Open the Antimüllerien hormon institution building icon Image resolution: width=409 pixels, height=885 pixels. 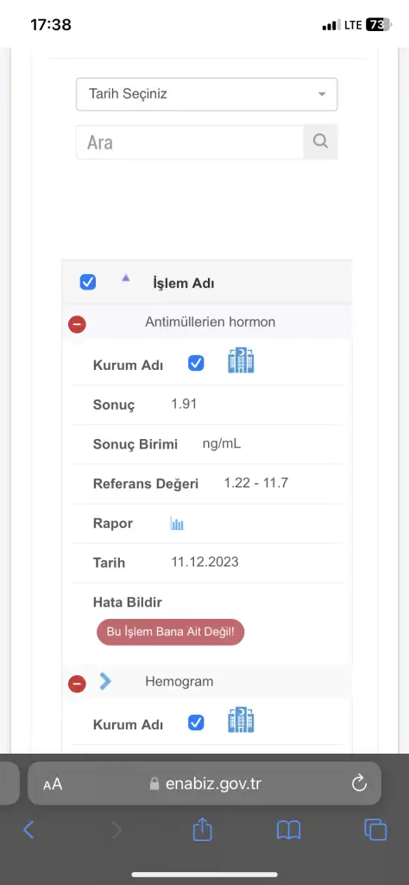(241, 360)
